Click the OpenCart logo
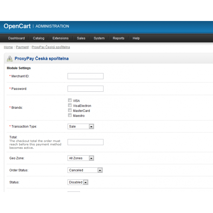The width and height of the screenshot is (213, 213). pos(17,26)
